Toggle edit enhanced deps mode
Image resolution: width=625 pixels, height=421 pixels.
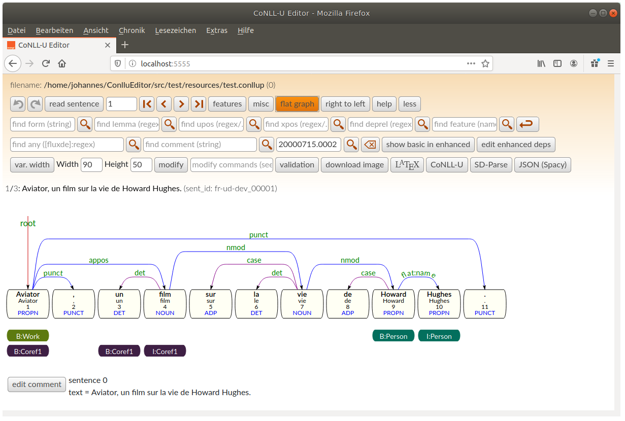click(x=516, y=145)
